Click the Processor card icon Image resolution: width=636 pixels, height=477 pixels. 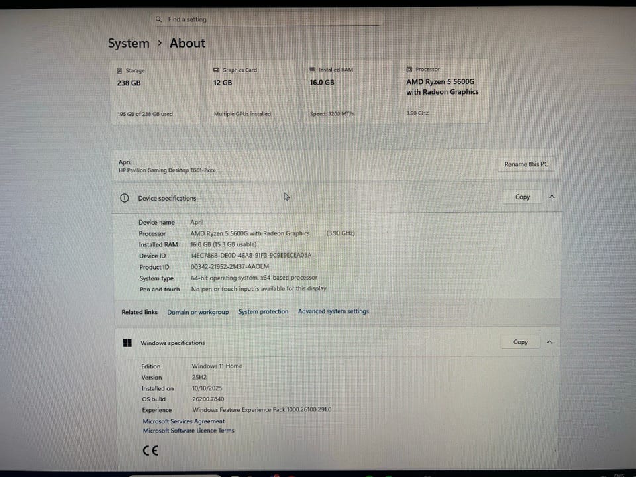pos(409,70)
